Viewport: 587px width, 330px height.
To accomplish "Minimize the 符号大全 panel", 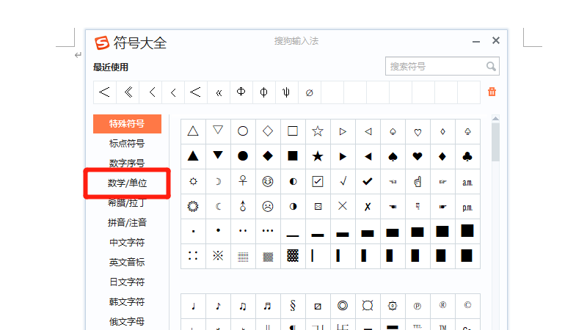I will coord(476,41).
